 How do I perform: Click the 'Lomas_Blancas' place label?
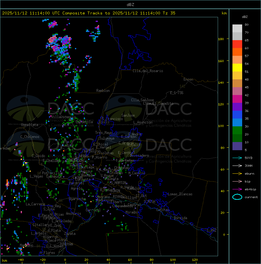tap(180, 194)
